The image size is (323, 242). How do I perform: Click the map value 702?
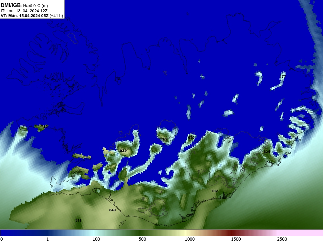[x=214, y=191]
